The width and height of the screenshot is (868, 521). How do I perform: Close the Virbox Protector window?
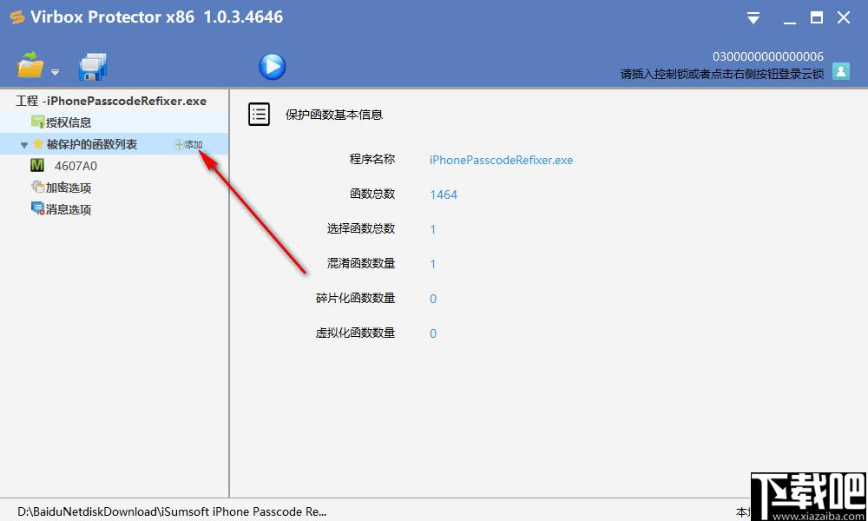(x=844, y=17)
